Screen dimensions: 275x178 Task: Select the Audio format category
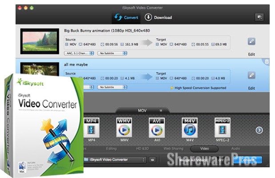[235, 149]
